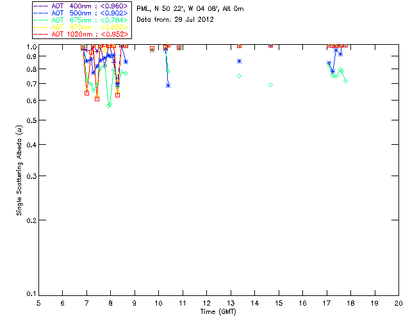Click the y-axis tick label 0.3
Viewport: 410px width, 328px height.
[x=31, y=176]
